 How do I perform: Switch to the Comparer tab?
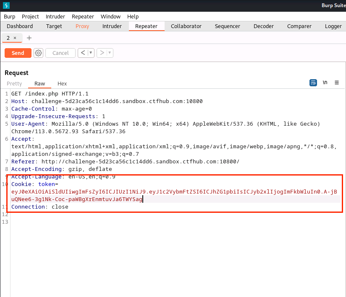(x=299, y=26)
